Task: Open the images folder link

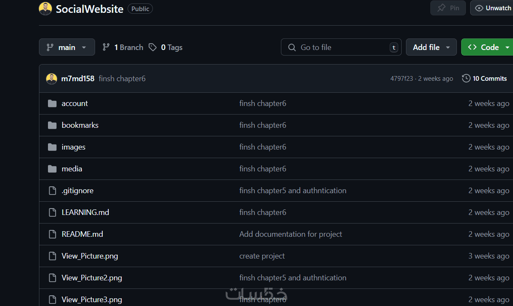Action: tap(74, 147)
